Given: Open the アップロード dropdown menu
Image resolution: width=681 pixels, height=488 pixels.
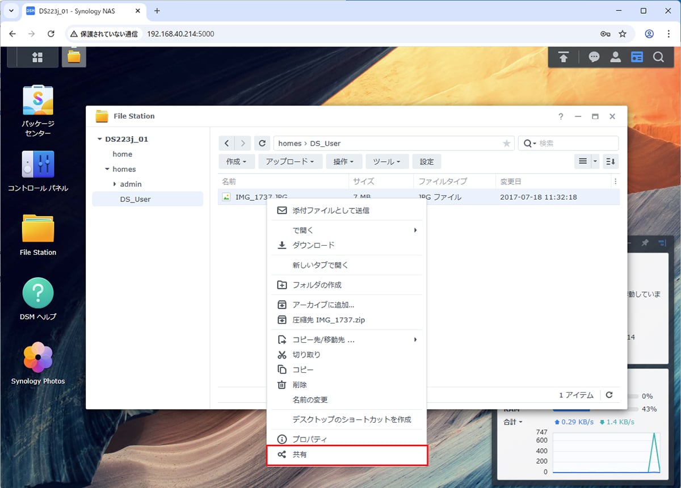Looking at the screenshot, I should tap(290, 162).
